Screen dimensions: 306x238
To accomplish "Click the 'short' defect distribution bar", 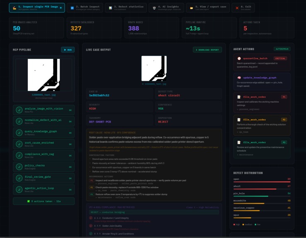I will coord(262,189).
